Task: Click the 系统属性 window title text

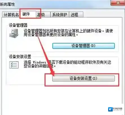Action: point(7,4)
